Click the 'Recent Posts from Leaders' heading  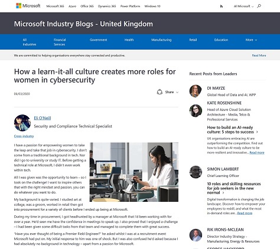(213, 74)
